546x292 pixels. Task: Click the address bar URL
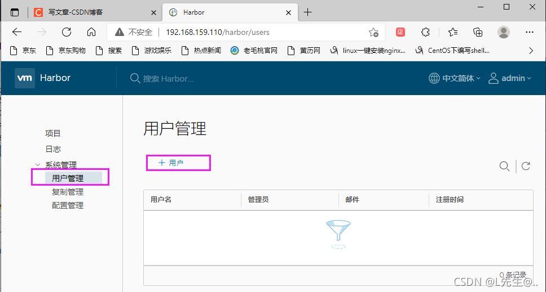(218, 32)
